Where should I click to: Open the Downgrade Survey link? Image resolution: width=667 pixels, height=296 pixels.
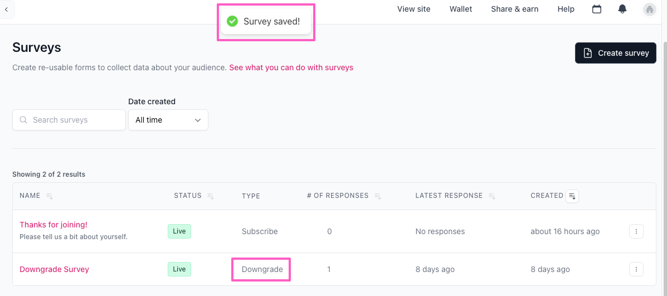coord(54,269)
